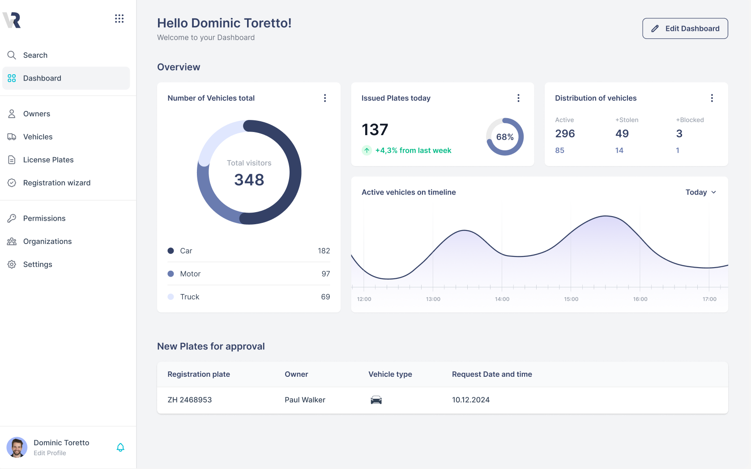Open the Registration wizard
Screen dimensions: 751x469
pyautogui.click(x=56, y=183)
